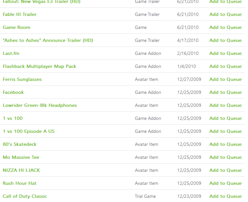
Task: Open the Last.fm item link
Action: tap(11, 53)
